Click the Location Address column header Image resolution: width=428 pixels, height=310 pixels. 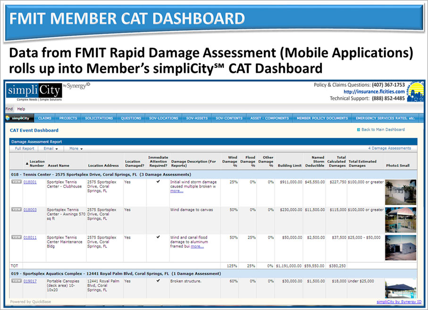click(103, 165)
